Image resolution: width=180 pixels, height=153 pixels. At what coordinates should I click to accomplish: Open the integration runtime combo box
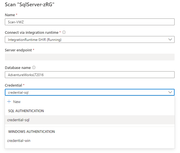coord(85,39)
